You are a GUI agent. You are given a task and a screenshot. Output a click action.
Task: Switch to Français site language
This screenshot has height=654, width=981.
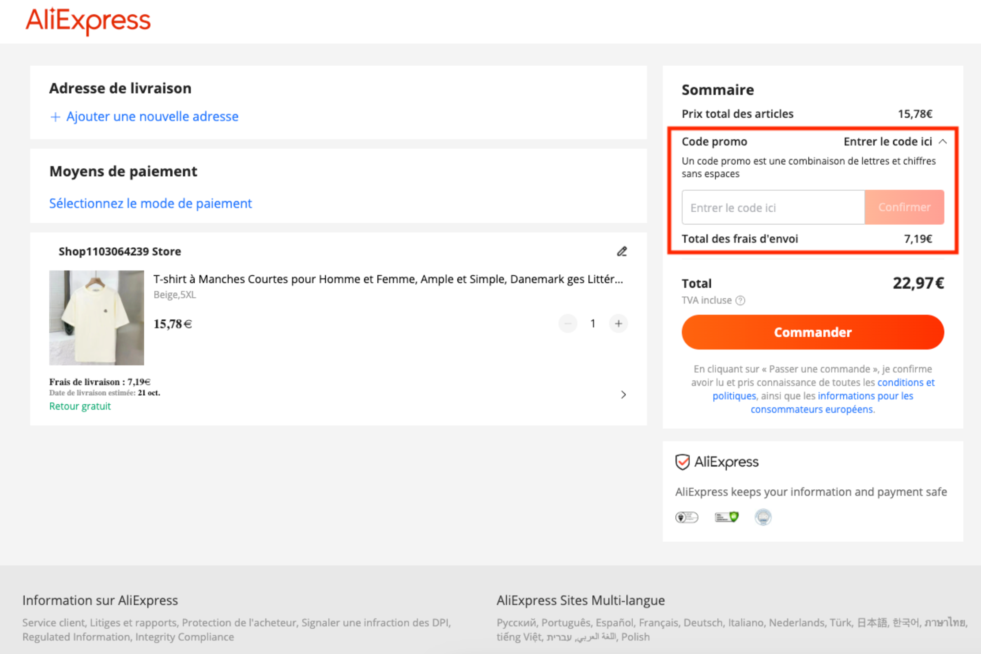tap(659, 623)
